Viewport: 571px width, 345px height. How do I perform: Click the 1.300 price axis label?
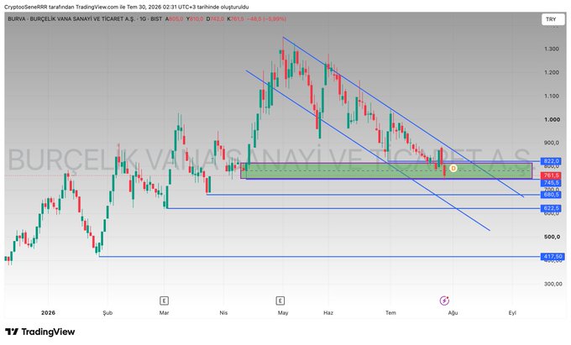552,49
